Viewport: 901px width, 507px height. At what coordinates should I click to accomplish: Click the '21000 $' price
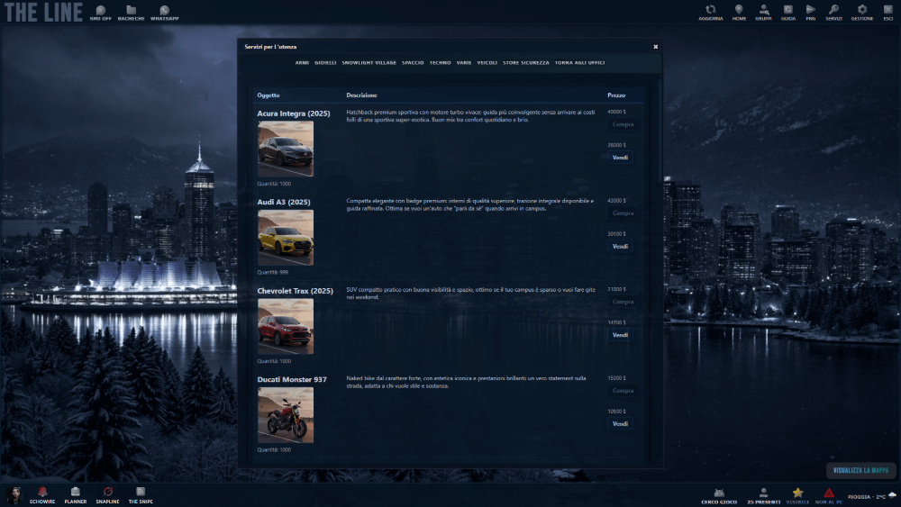tap(616, 289)
